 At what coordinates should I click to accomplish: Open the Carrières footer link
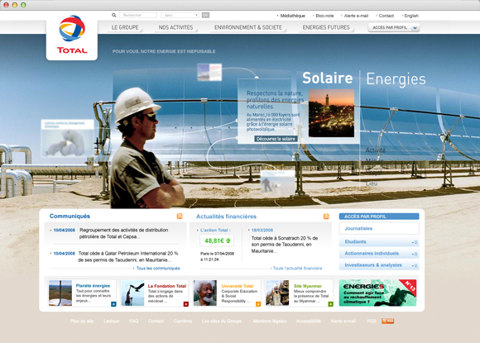tap(183, 321)
